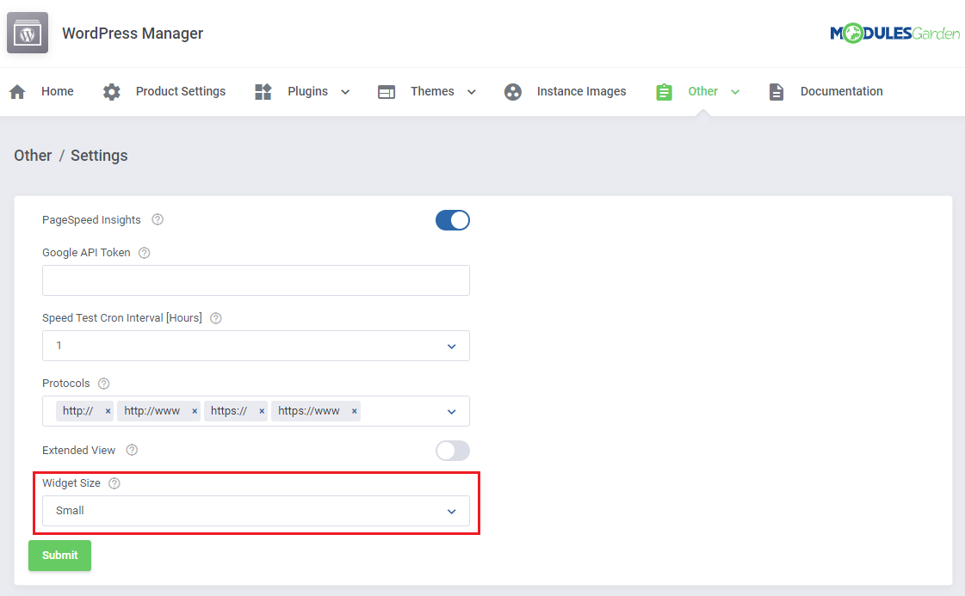Image resolution: width=965 pixels, height=596 pixels.
Task: Remove the https:// protocol tag
Action: [262, 411]
